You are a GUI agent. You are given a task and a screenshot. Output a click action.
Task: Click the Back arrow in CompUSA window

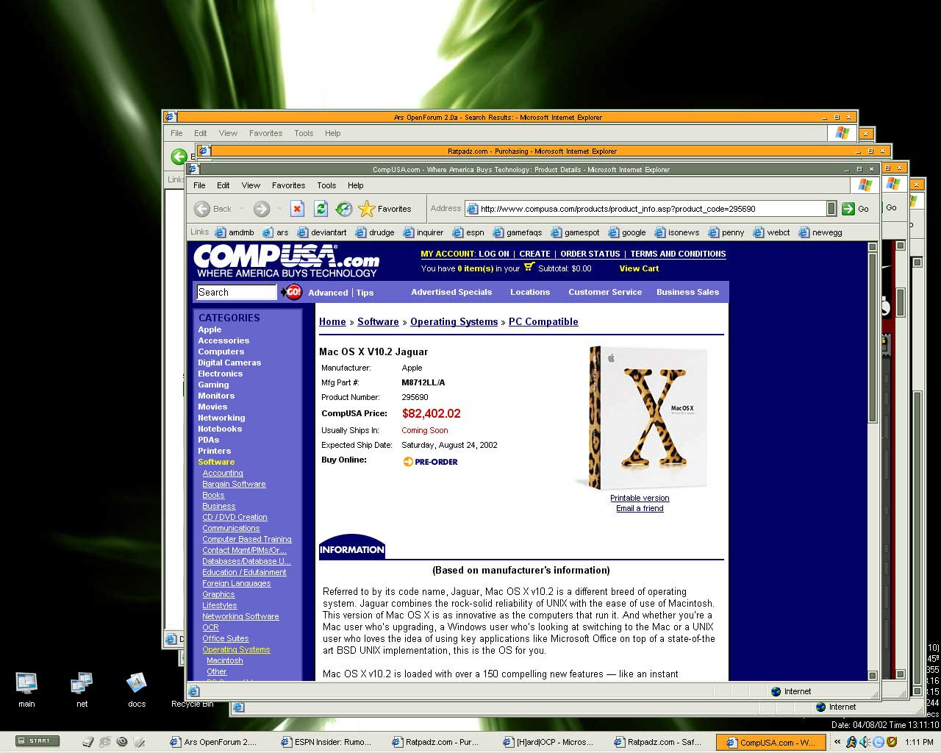pos(202,209)
